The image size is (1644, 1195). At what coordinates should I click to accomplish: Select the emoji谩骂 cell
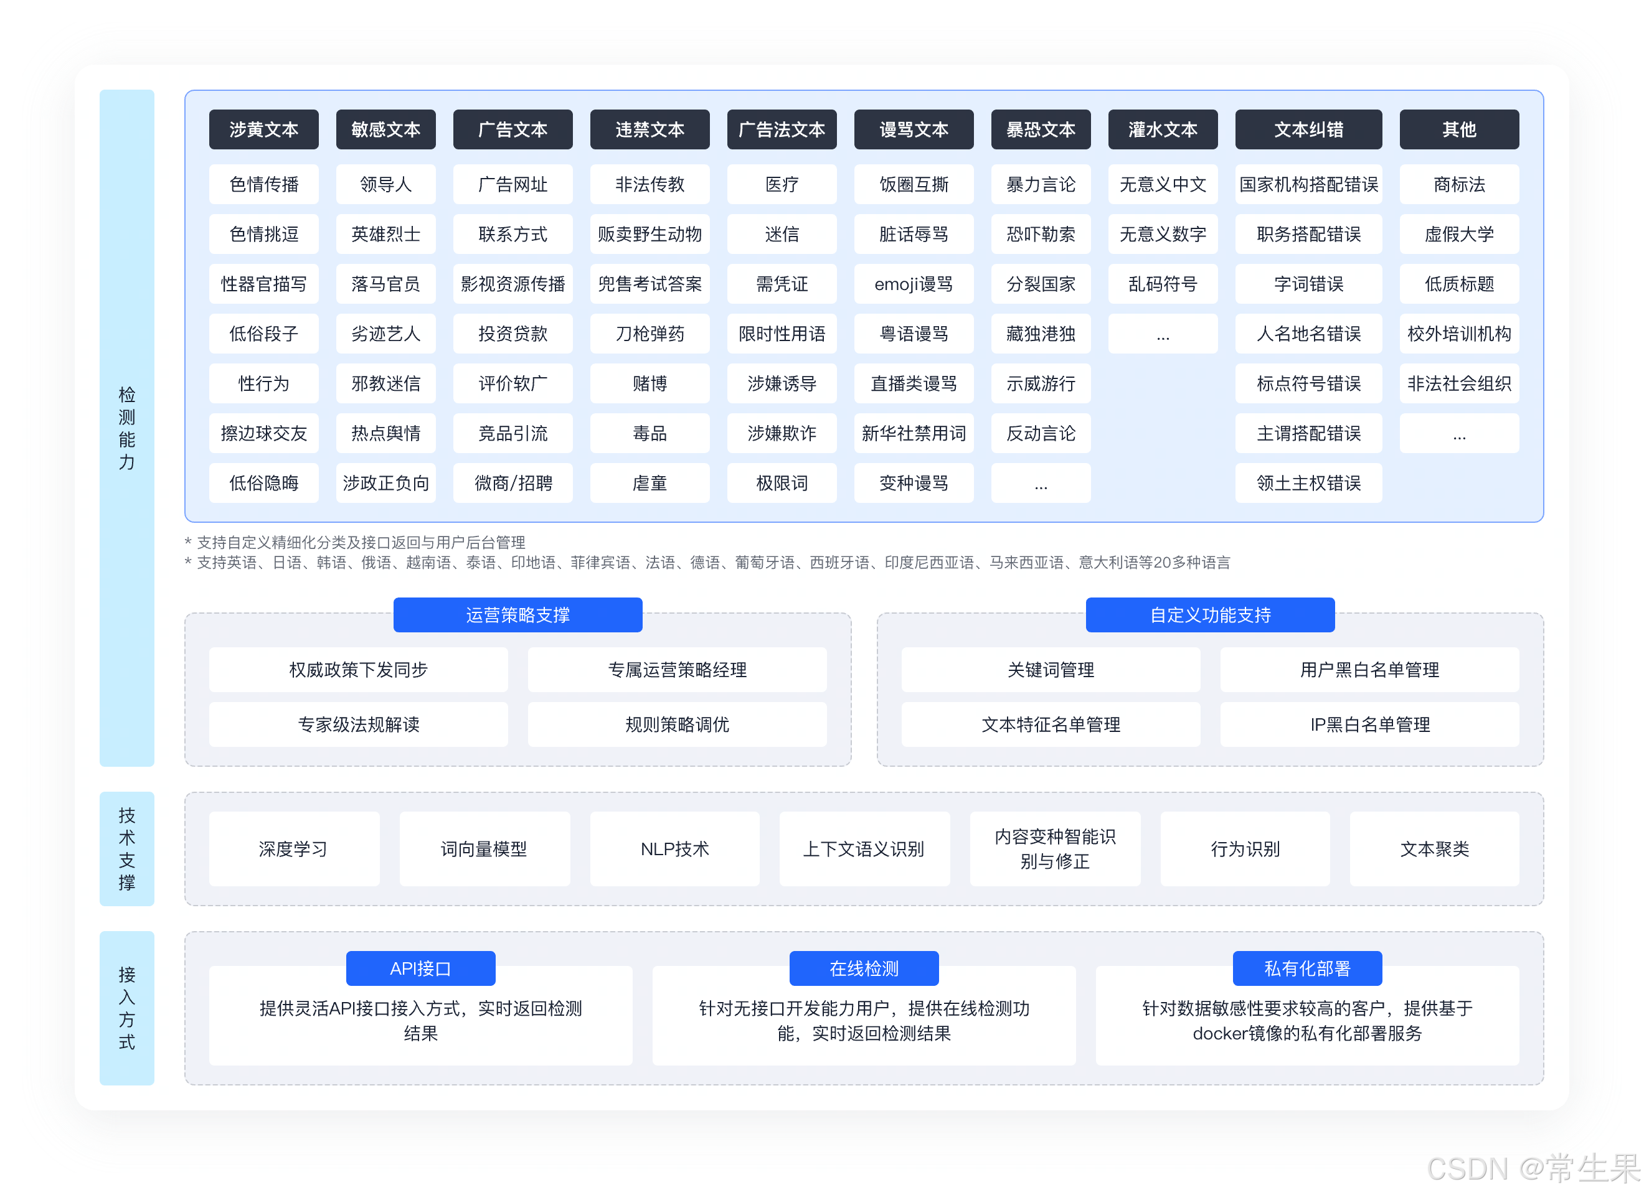[914, 284]
